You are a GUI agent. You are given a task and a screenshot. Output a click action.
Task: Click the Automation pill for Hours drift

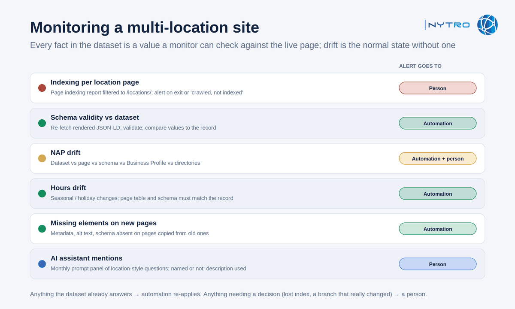[x=438, y=194]
